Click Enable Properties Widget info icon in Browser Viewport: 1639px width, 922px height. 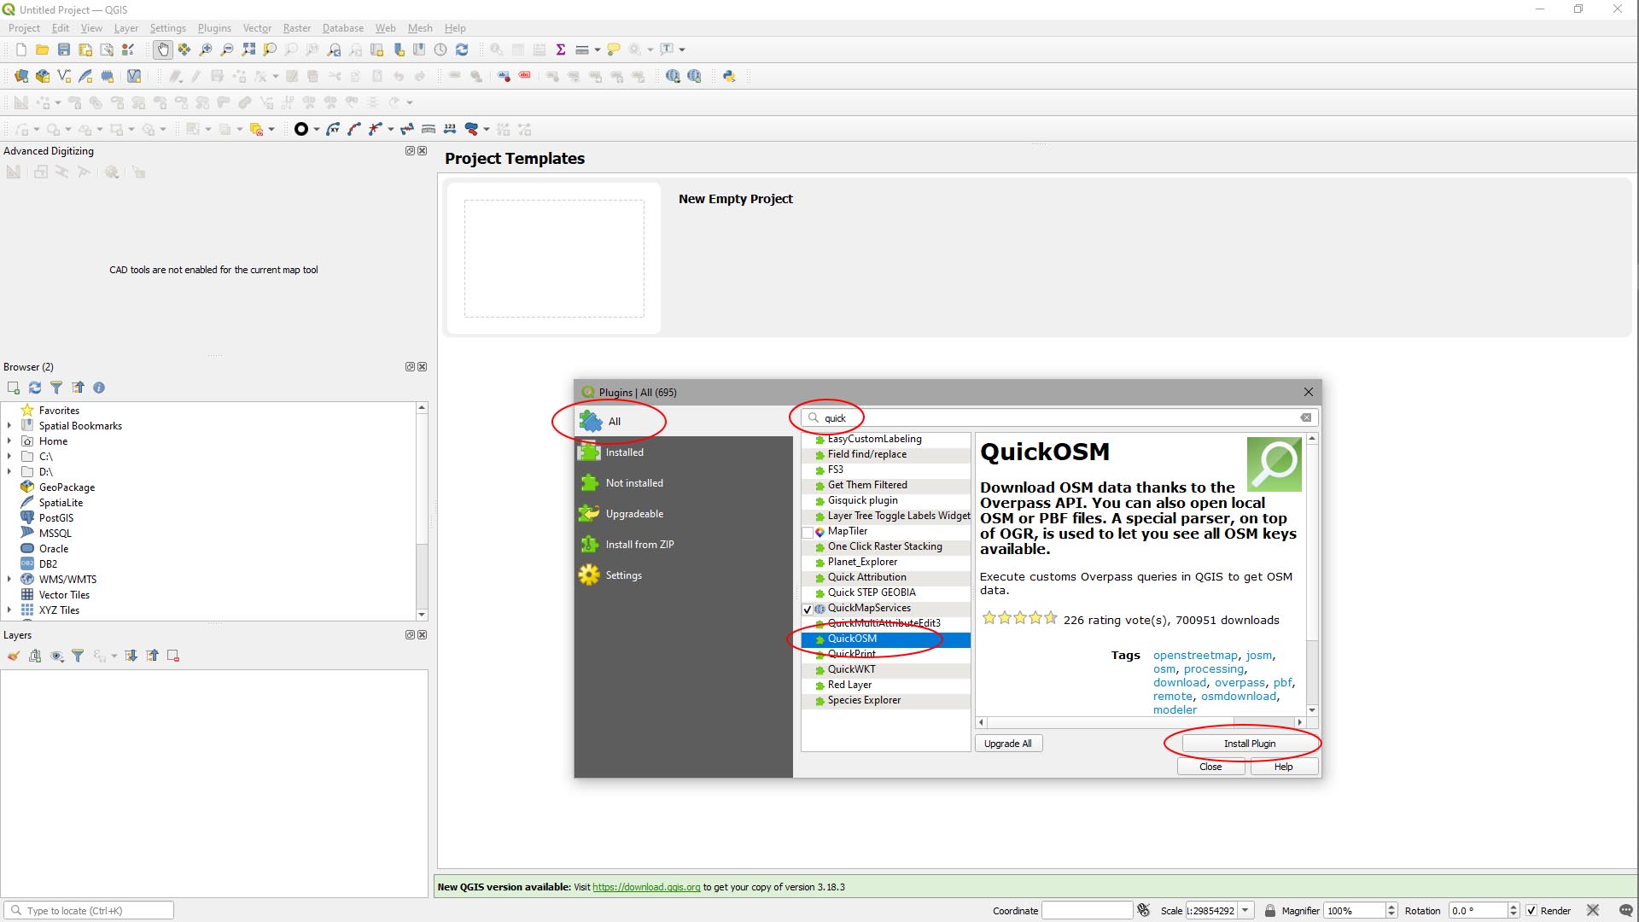[x=99, y=388]
